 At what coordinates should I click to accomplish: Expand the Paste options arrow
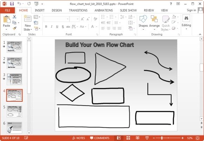(6, 29)
